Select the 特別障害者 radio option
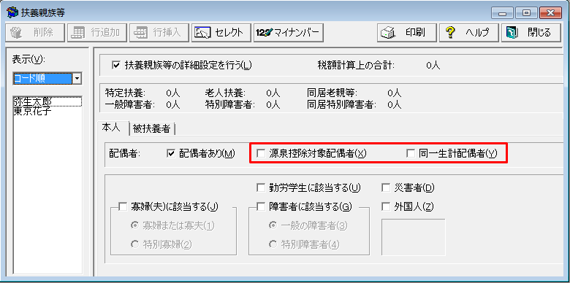This screenshot has height=283, width=570. pyautogui.click(x=273, y=244)
